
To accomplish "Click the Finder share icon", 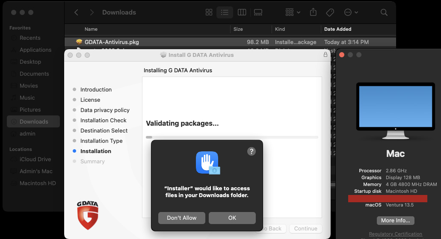I will (313, 12).
